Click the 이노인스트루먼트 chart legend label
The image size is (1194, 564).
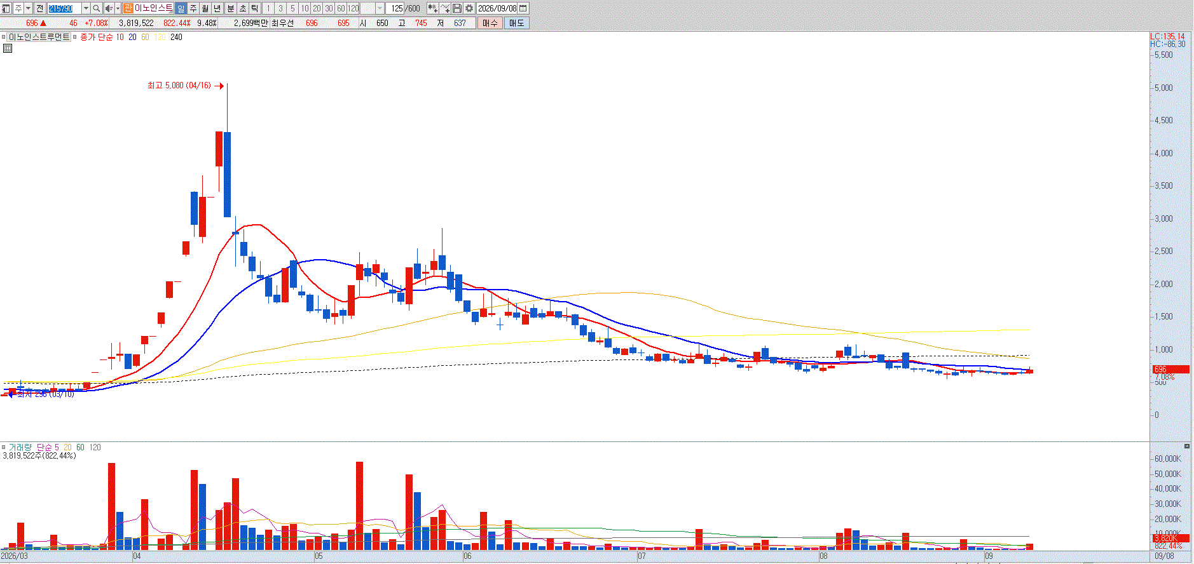39,37
